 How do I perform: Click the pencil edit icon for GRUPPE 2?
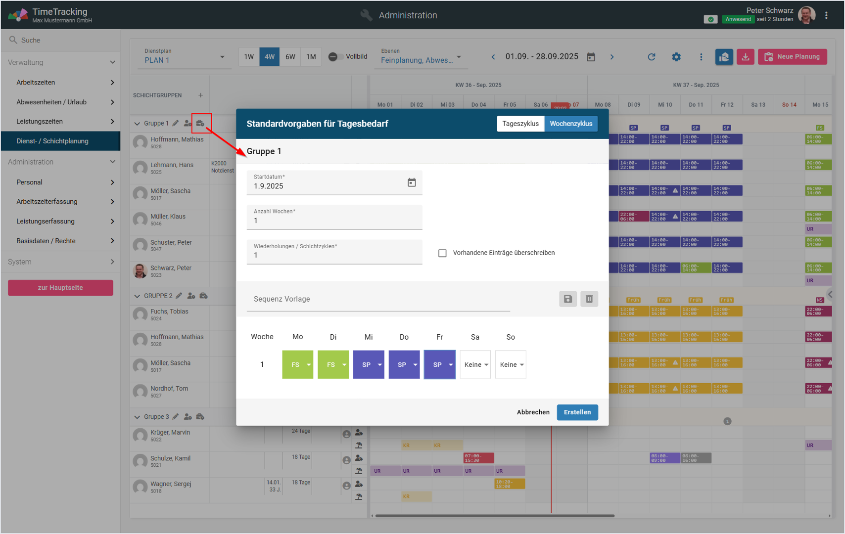(179, 296)
